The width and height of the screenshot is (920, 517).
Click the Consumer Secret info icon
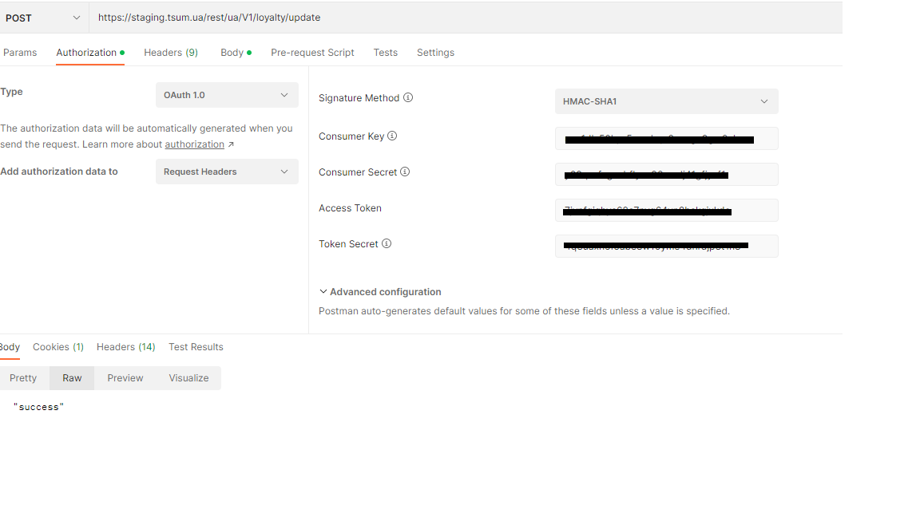[x=405, y=172]
